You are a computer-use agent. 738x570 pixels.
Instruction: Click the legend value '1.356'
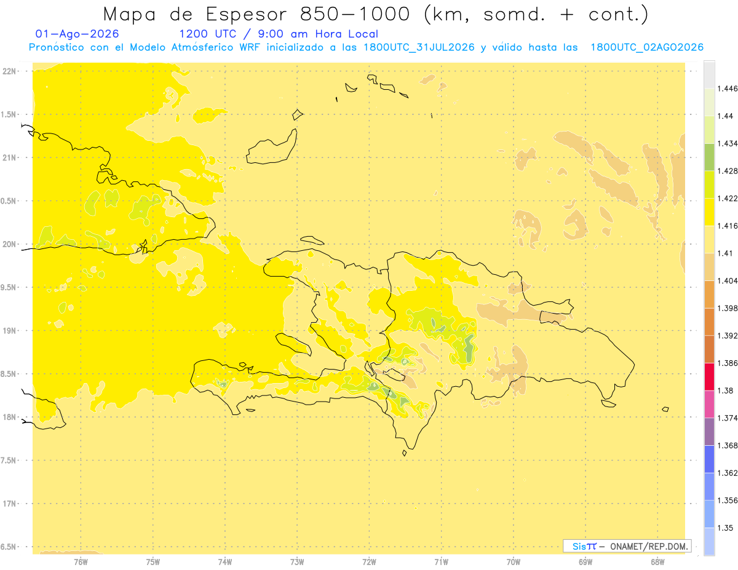point(728,500)
